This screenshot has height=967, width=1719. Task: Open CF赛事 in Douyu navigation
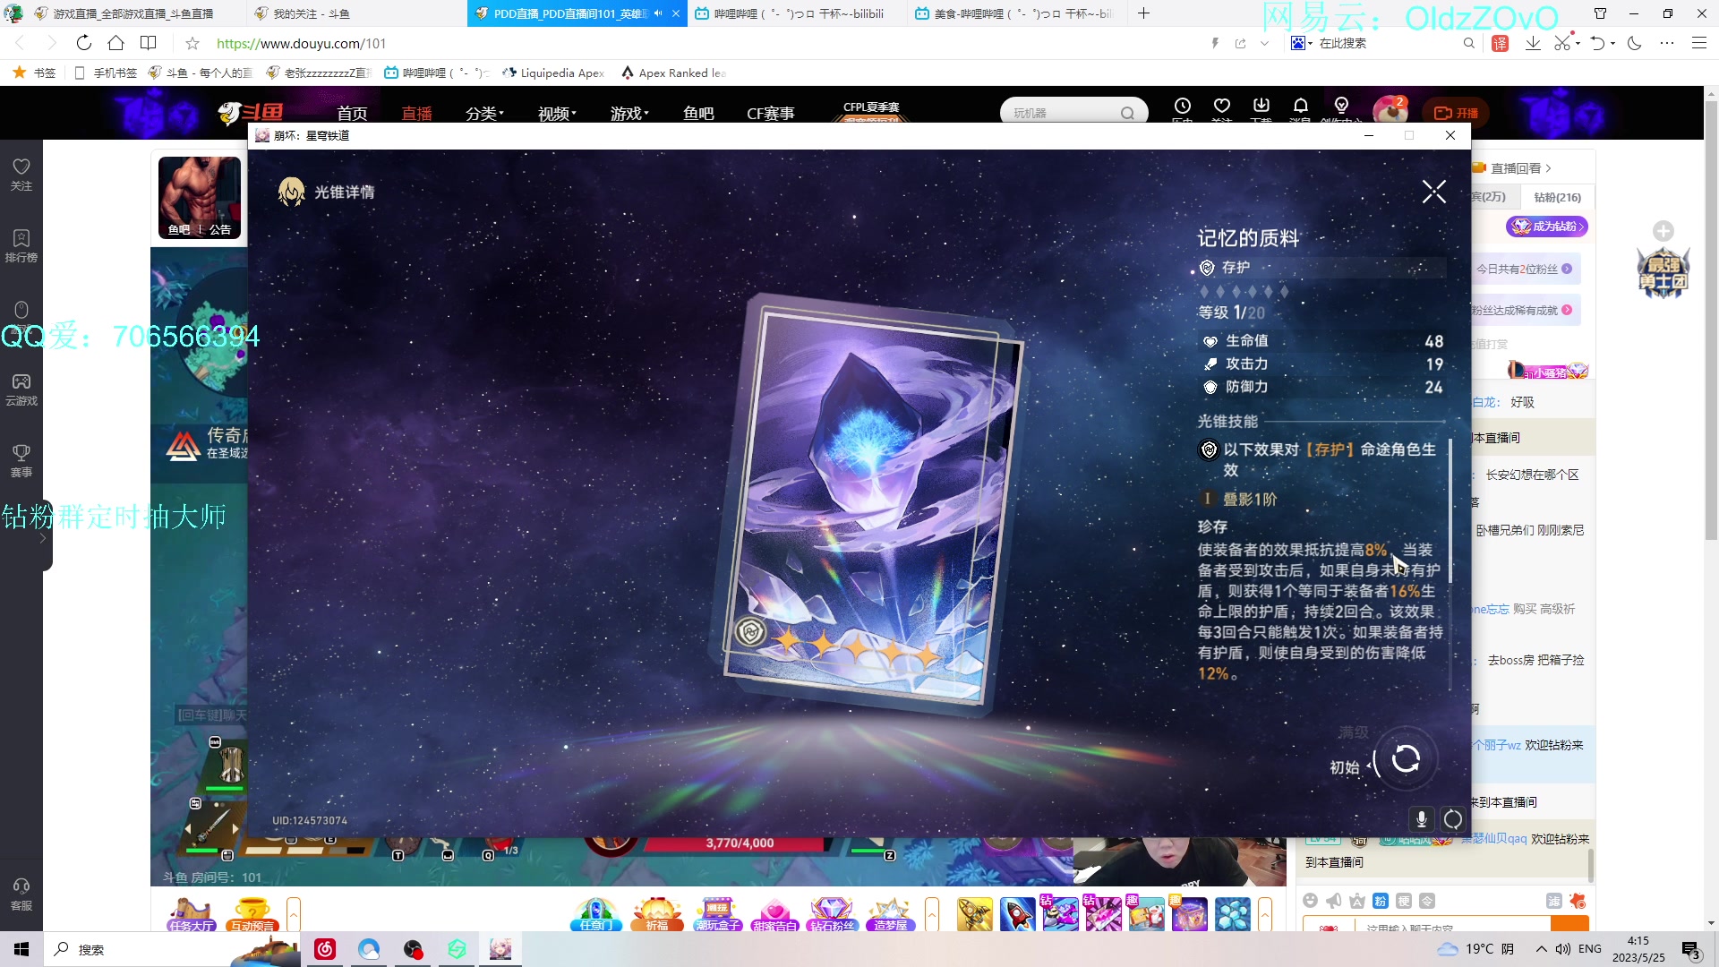click(770, 113)
